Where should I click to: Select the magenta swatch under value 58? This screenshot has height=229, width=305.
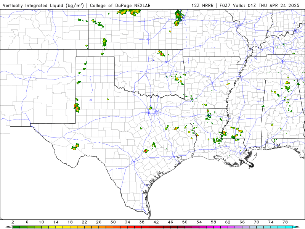click(x=217, y=227)
